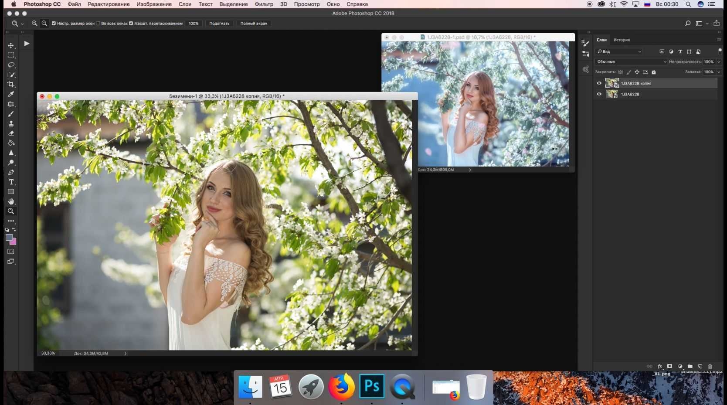Image resolution: width=727 pixels, height=405 pixels.
Task: Click the opacity value field showing 100%
Action: [x=709, y=62]
